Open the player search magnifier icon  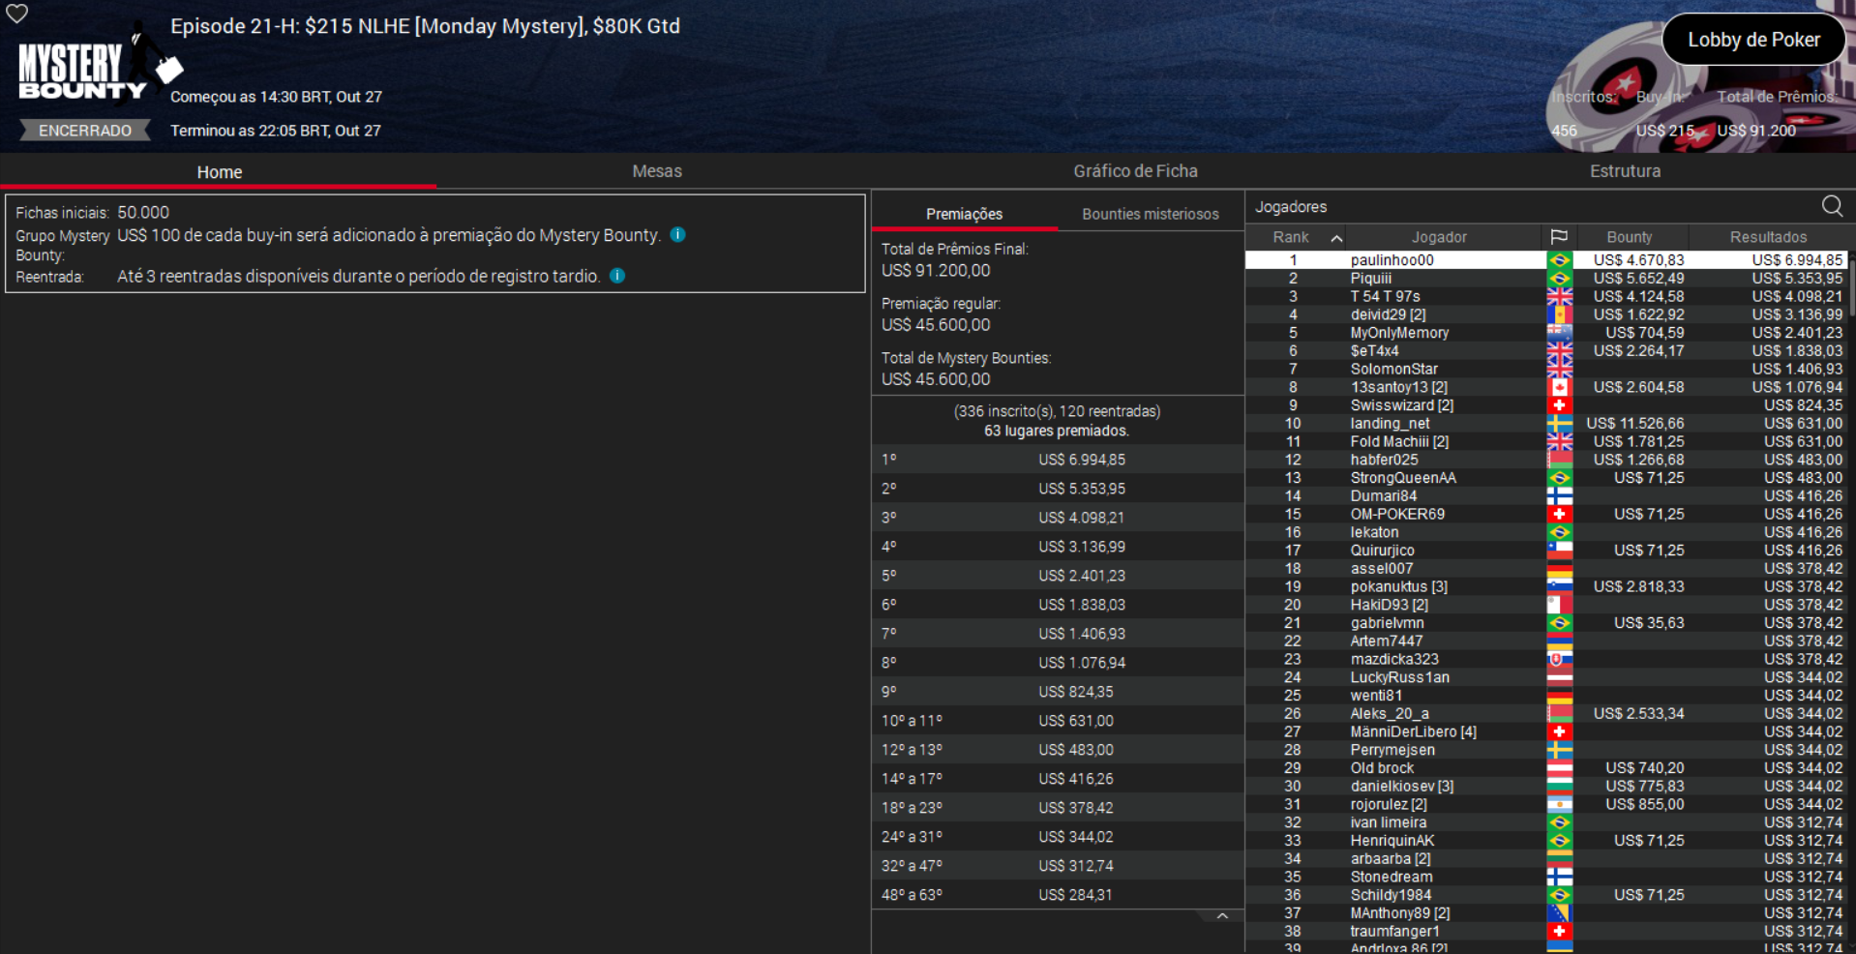pos(1832,206)
